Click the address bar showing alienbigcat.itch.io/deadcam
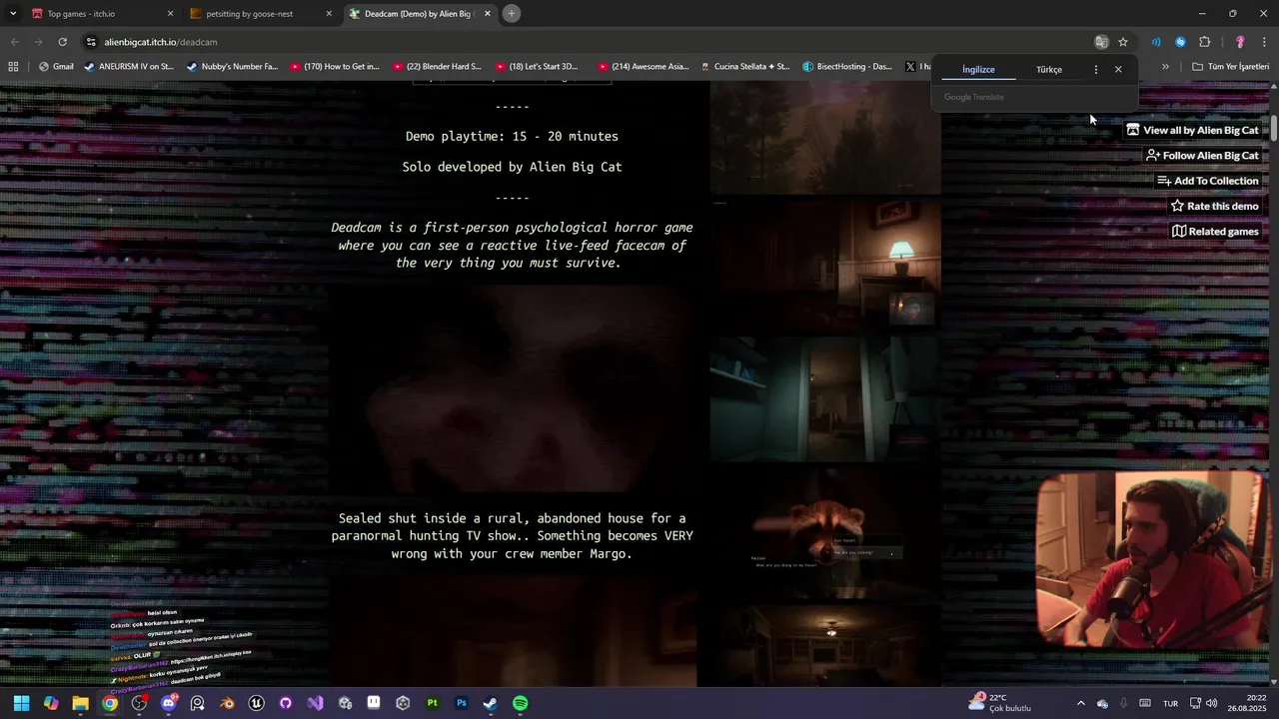 click(585, 42)
